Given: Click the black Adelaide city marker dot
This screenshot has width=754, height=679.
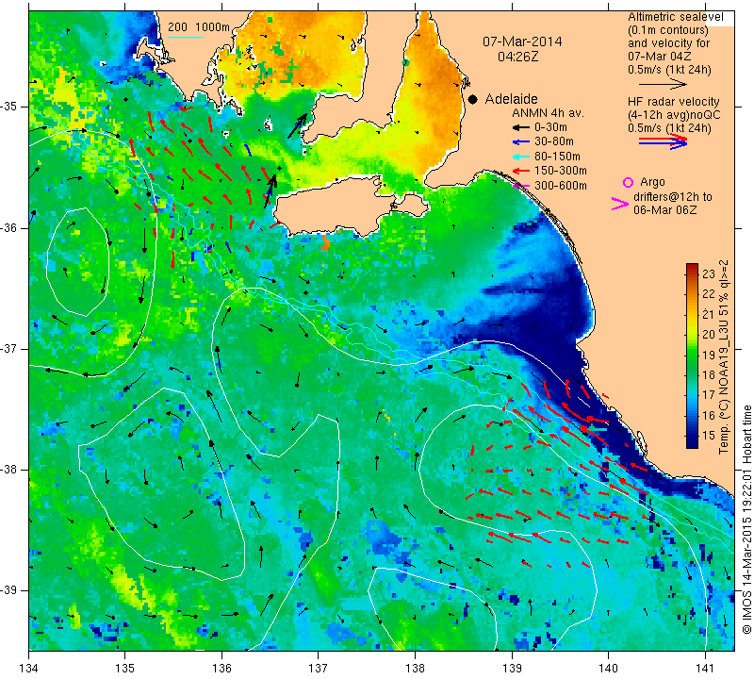Looking at the screenshot, I should pos(473,99).
